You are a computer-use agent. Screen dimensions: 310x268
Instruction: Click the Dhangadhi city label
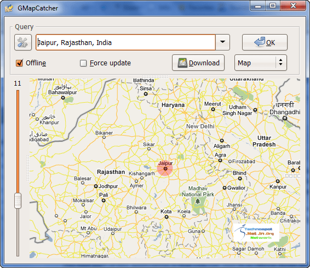285,112
